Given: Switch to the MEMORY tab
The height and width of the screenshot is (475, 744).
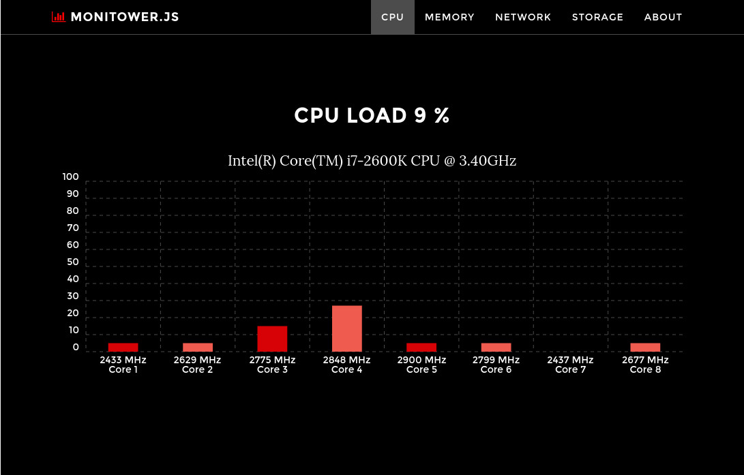Looking at the screenshot, I should tap(449, 17).
